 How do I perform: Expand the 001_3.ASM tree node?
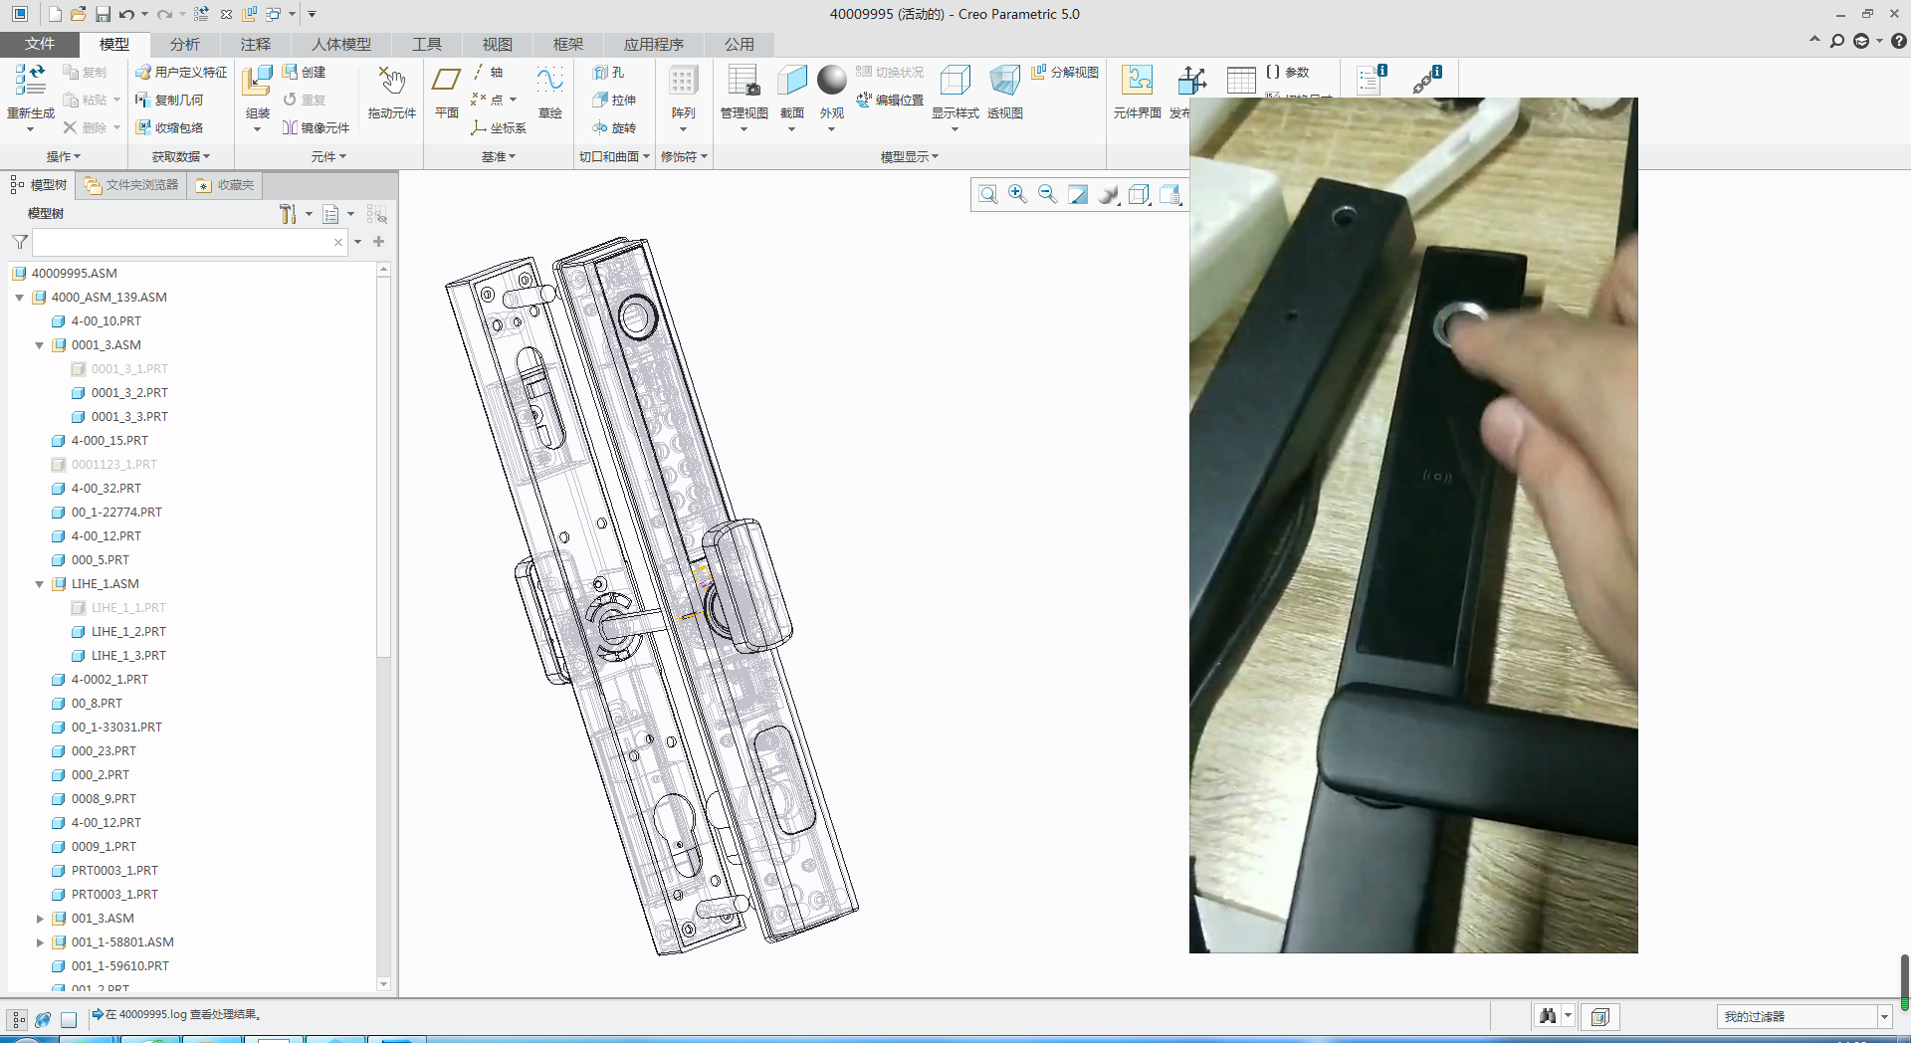40,919
